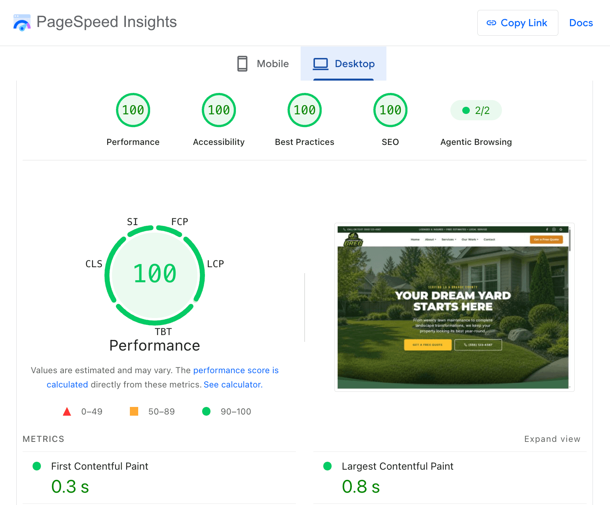The image size is (610, 505).
Task: Click the TBT segment label on gauge
Action: pos(163,332)
